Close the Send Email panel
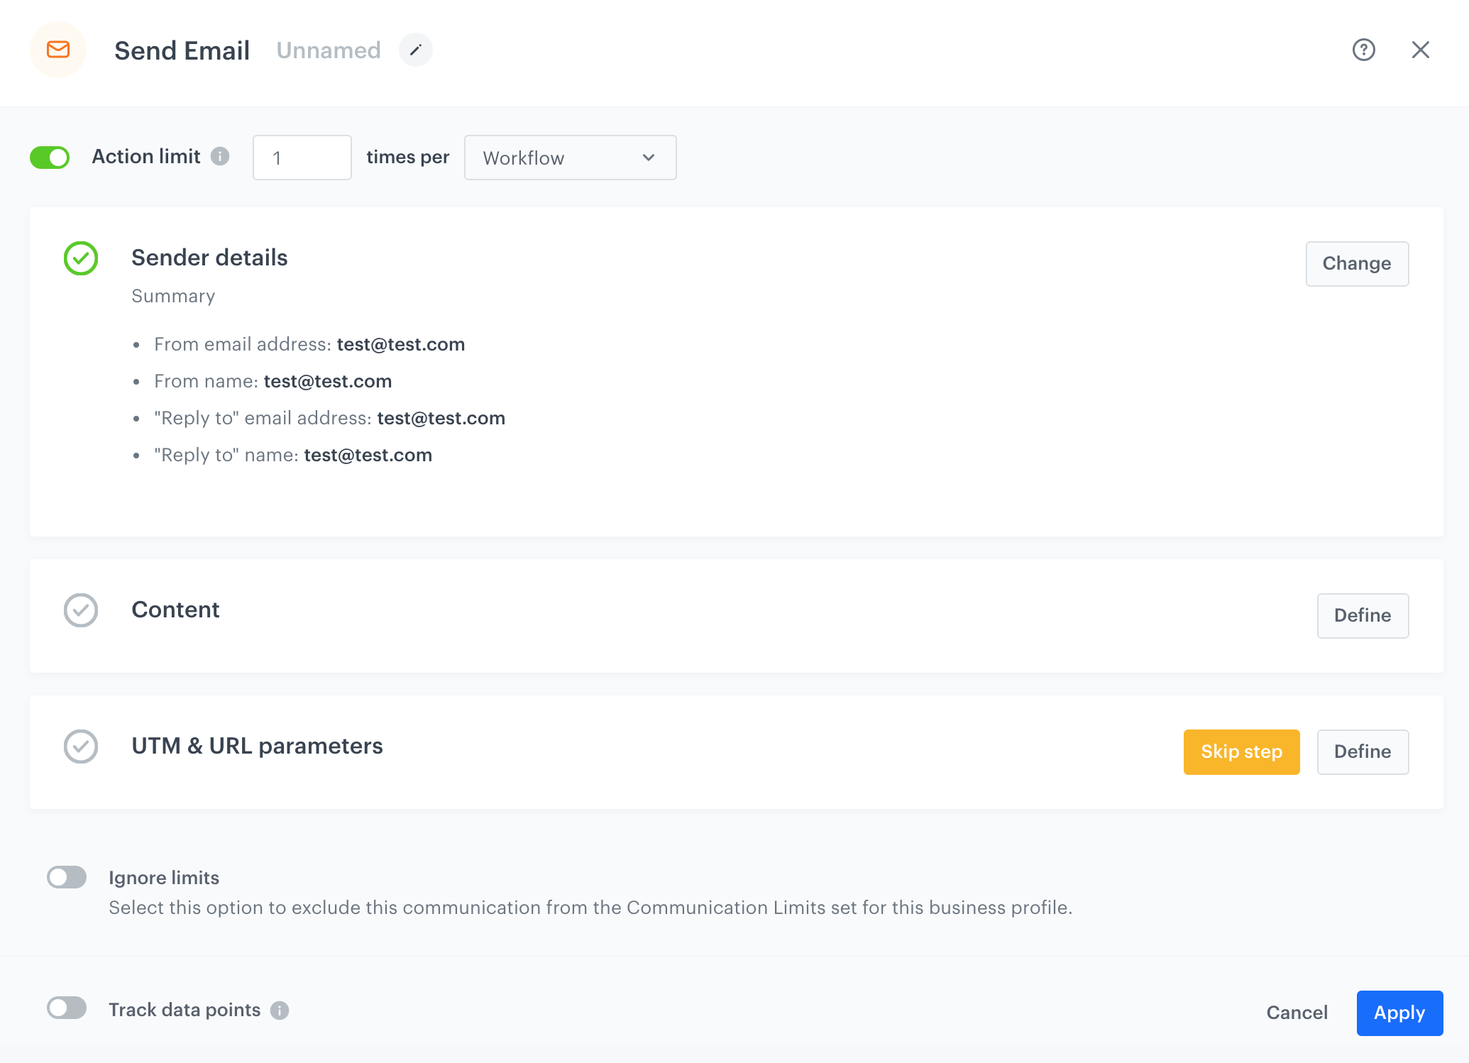1469x1063 pixels. coord(1421,50)
